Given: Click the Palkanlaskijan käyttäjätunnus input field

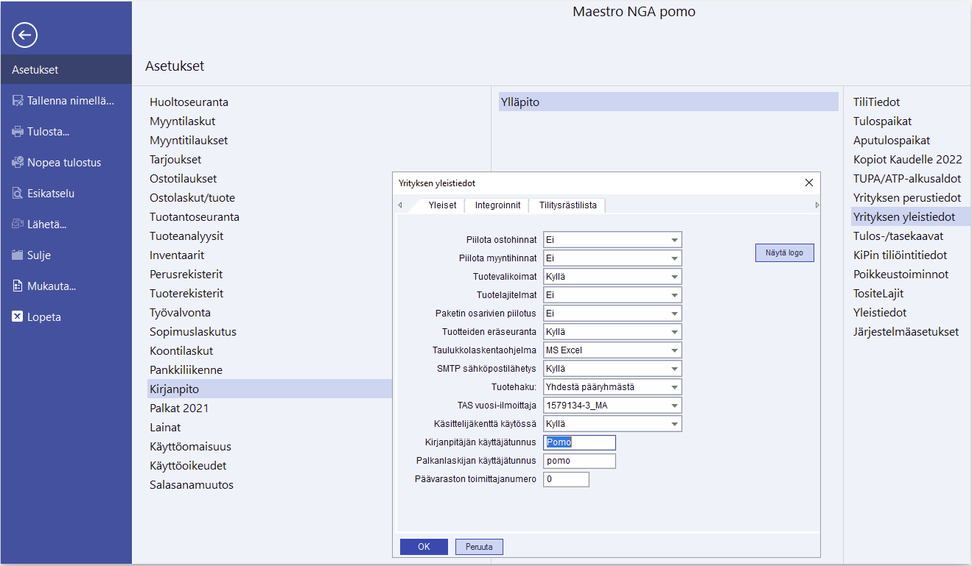Looking at the screenshot, I should [578, 461].
